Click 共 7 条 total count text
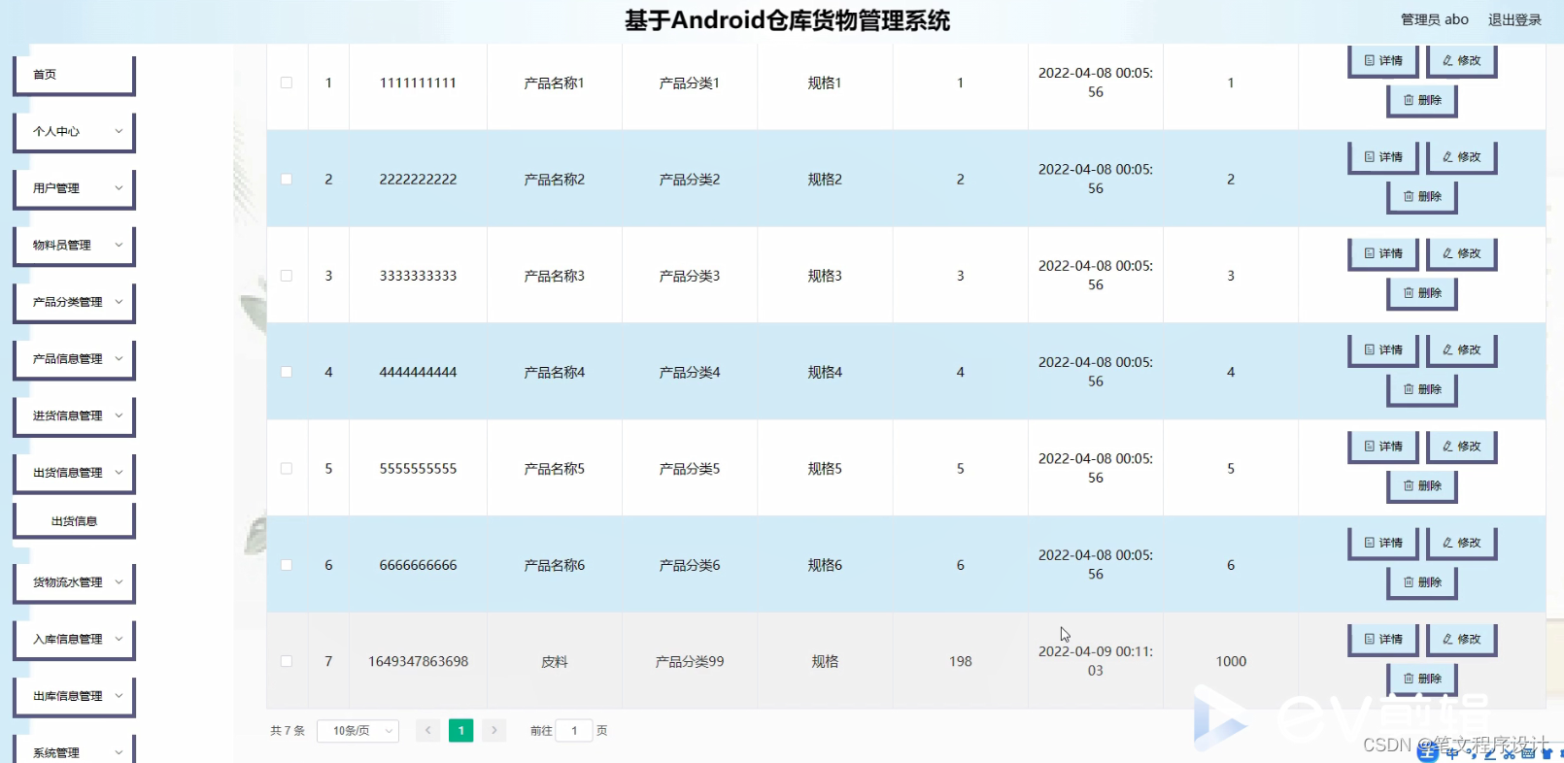The image size is (1564, 763). [x=288, y=731]
